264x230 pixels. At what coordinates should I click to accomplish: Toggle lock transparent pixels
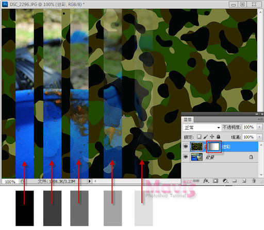[199, 136]
